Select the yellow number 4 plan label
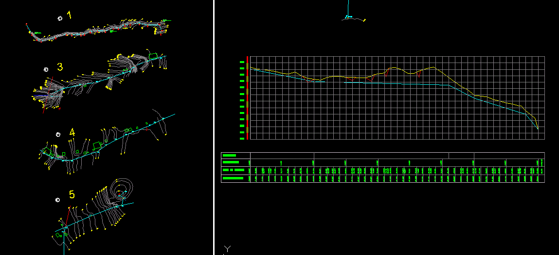The width and height of the screenshot is (559, 255). [72, 132]
